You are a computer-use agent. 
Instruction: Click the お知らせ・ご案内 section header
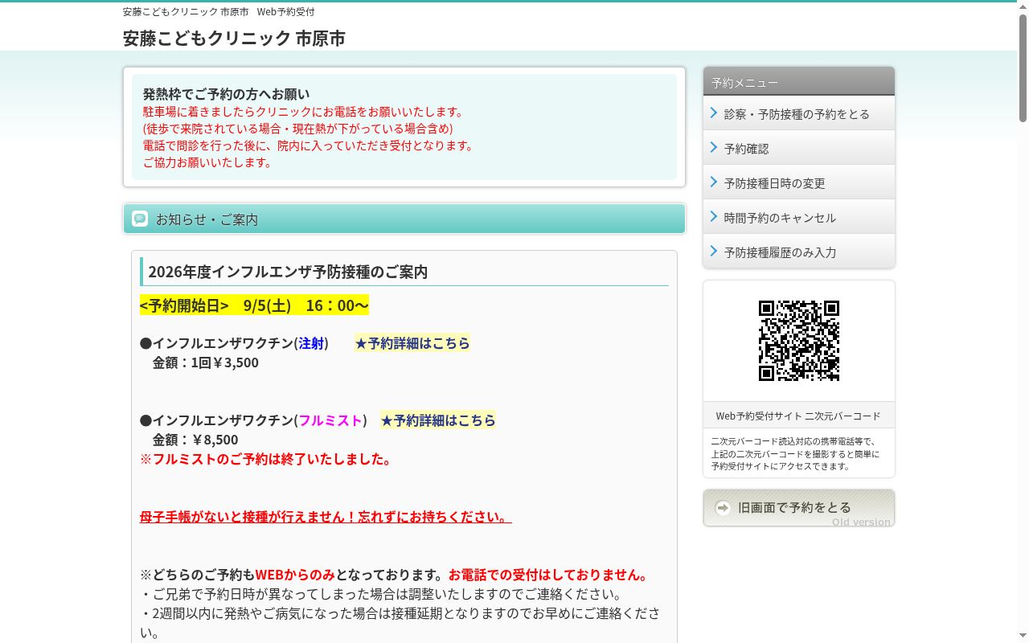(404, 219)
